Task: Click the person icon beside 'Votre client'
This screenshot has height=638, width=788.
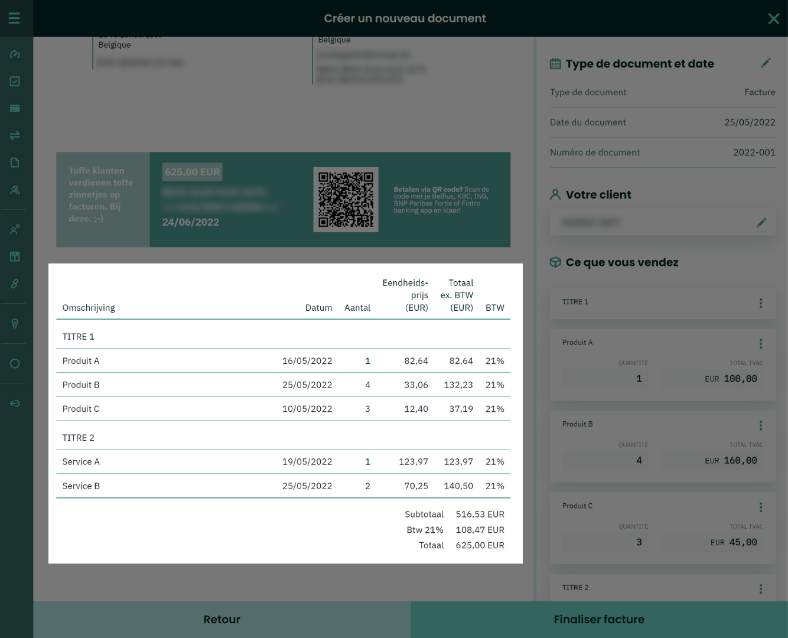Action: pos(555,194)
